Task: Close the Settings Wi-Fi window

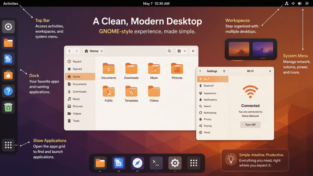Action: point(270,71)
